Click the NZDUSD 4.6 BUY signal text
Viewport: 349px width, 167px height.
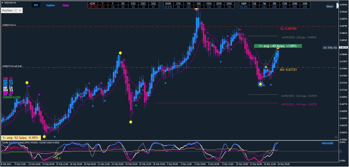(x=12, y=97)
